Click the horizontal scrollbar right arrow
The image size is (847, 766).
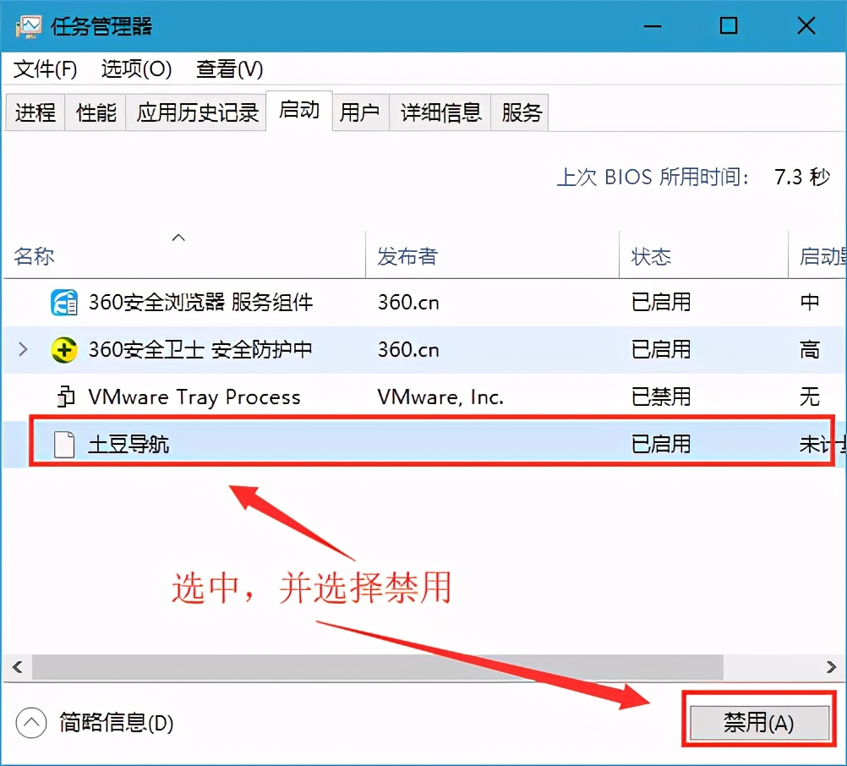coord(831,667)
